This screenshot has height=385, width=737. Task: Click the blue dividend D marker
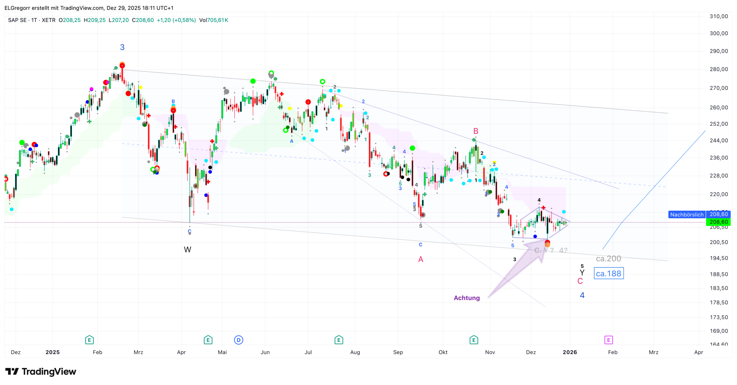[238, 340]
